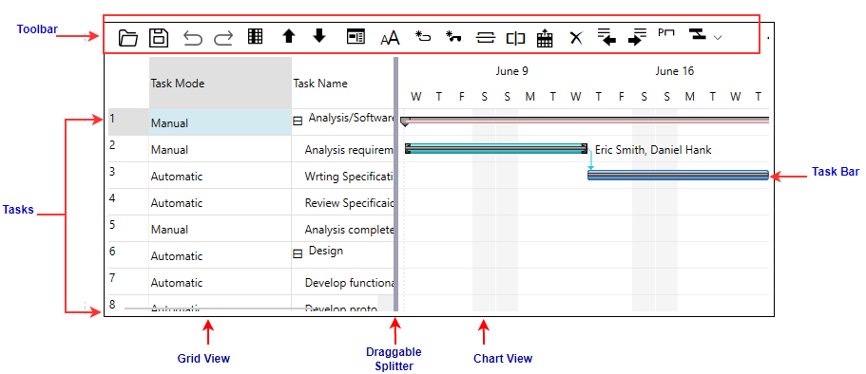Image resolution: width=866 pixels, height=374 pixels.
Task: Click the Automatic cell in row 7
Action: (221, 281)
